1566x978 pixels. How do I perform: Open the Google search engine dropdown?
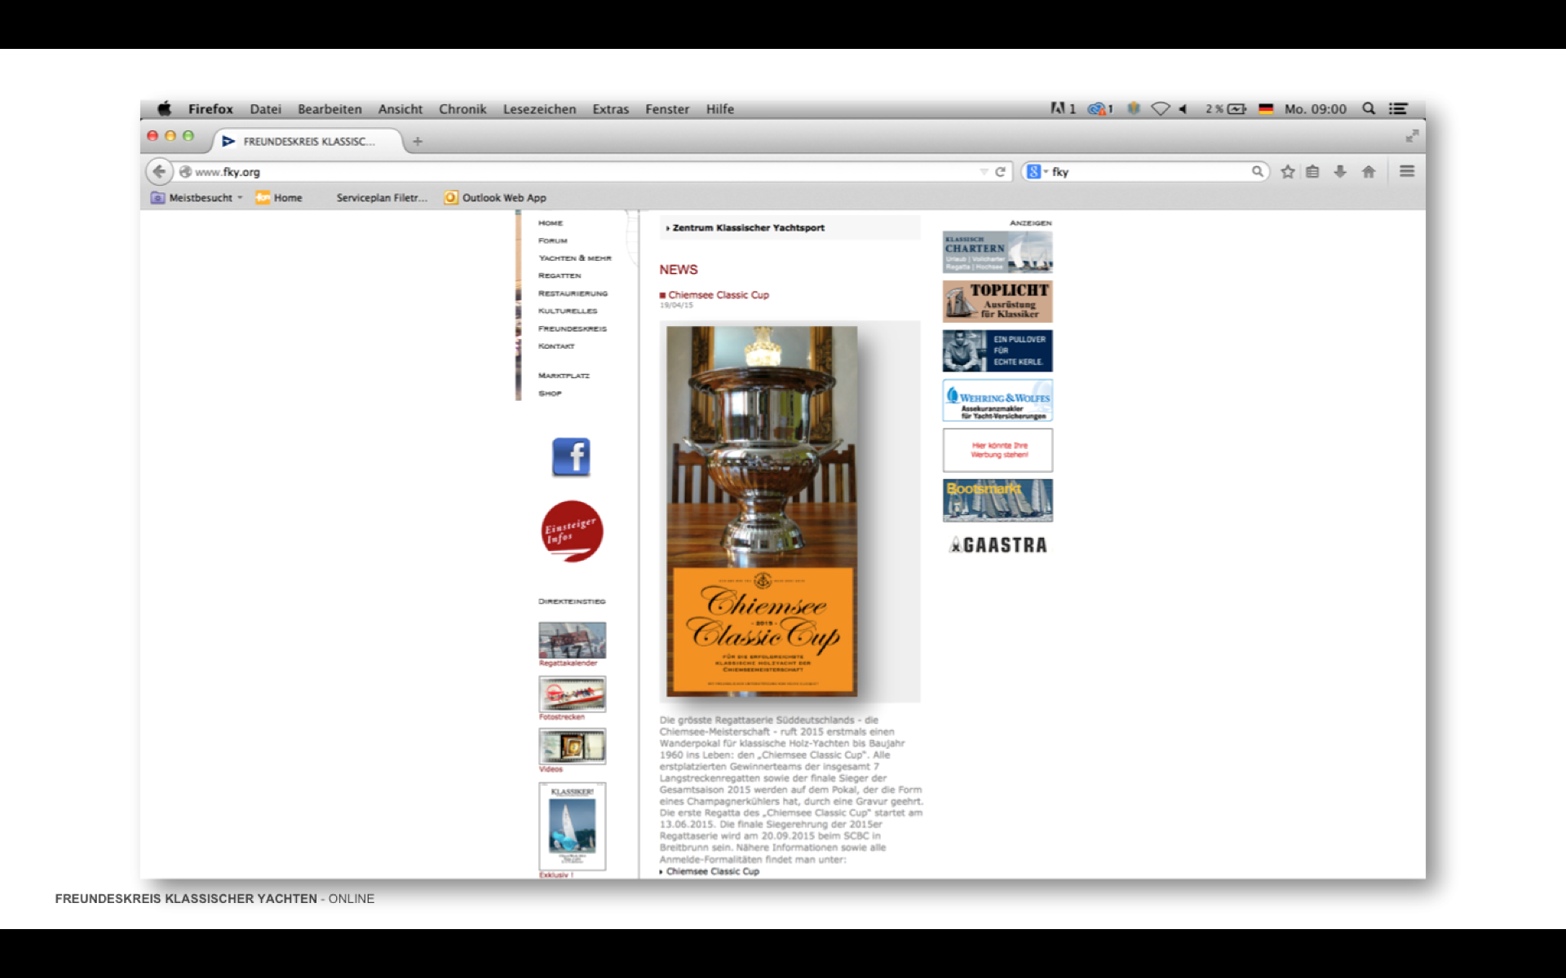pyautogui.click(x=1037, y=172)
